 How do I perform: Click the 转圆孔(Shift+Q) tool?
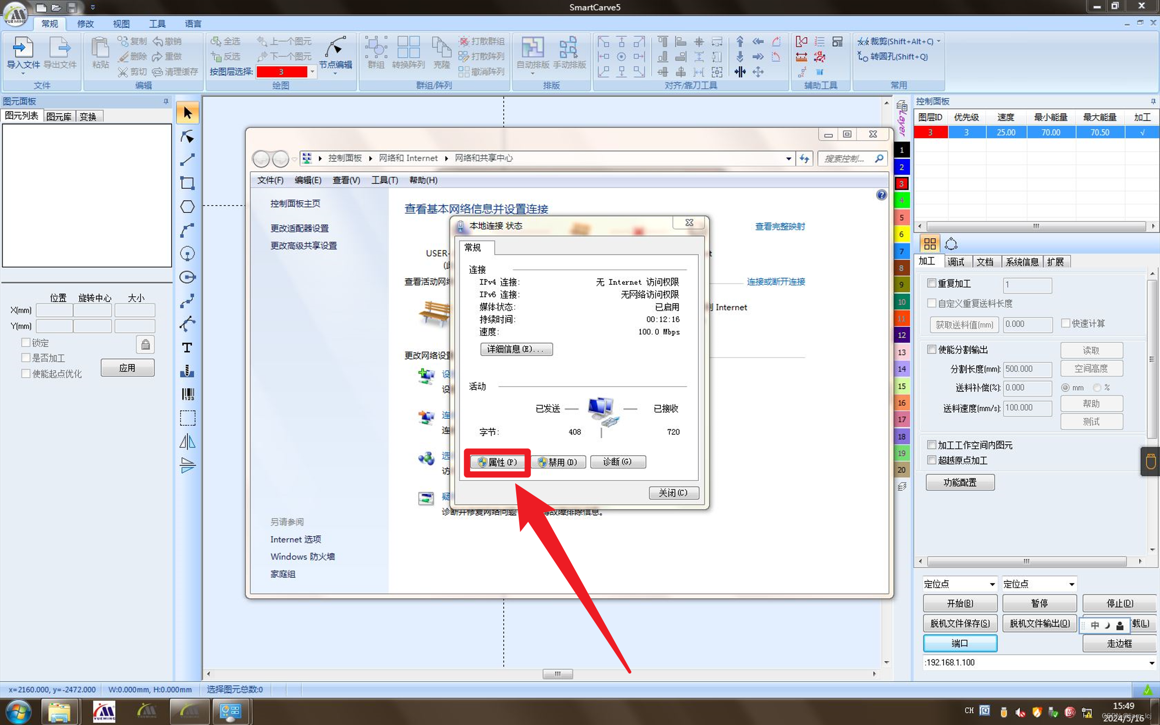click(893, 57)
